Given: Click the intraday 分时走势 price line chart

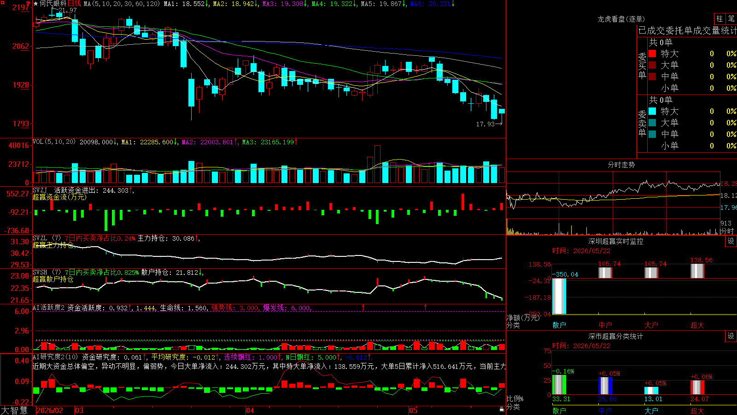Looking at the screenshot, I should 613,196.
